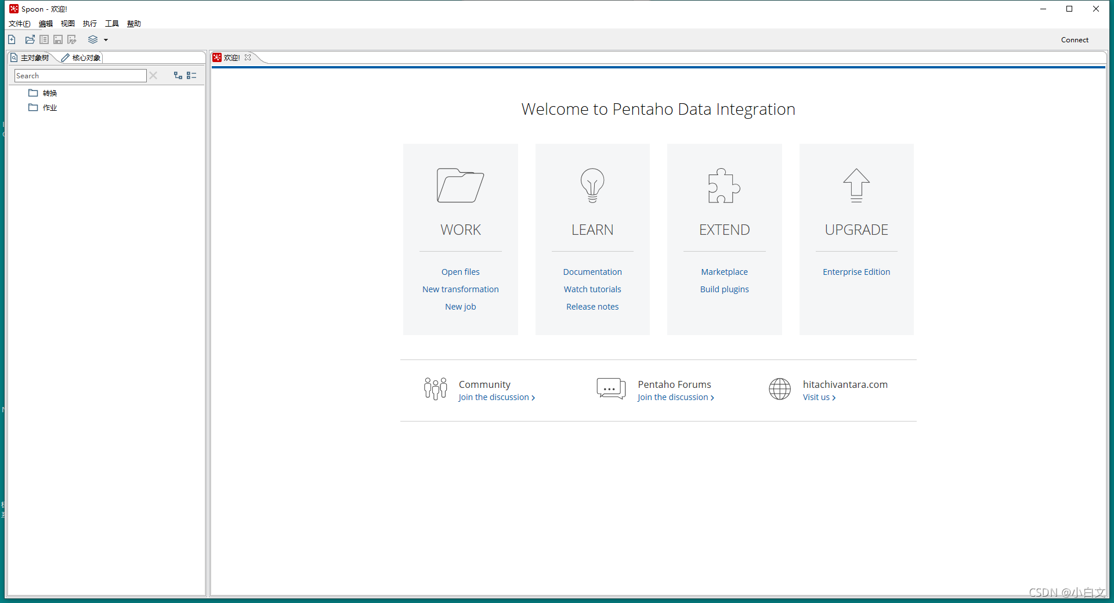Viewport: 1114px width, 603px height.
Task: Click the New transformation link
Action: (460, 289)
